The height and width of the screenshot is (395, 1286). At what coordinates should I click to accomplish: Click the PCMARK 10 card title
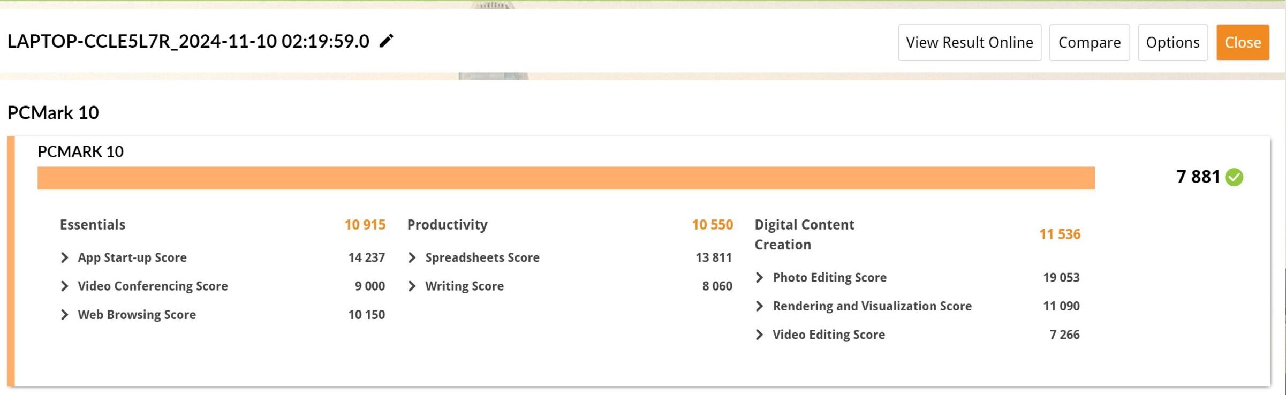[80, 151]
